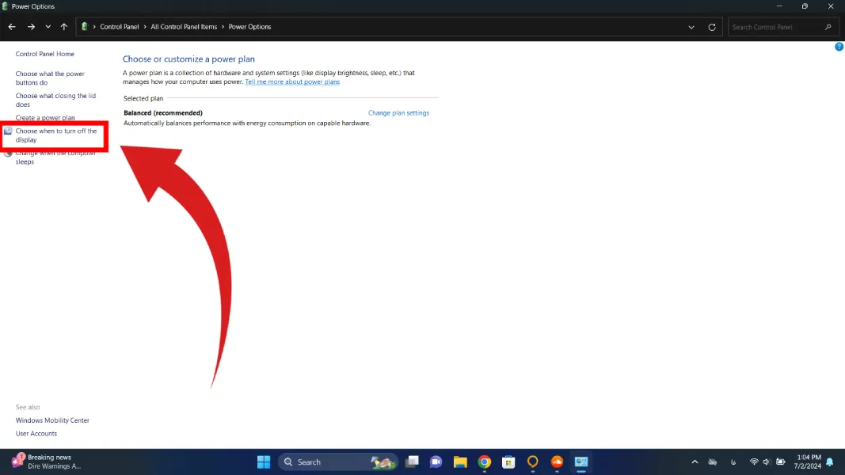Click the Back navigation arrow
The image size is (845, 475).
pyautogui.click(x=12, y=27)
